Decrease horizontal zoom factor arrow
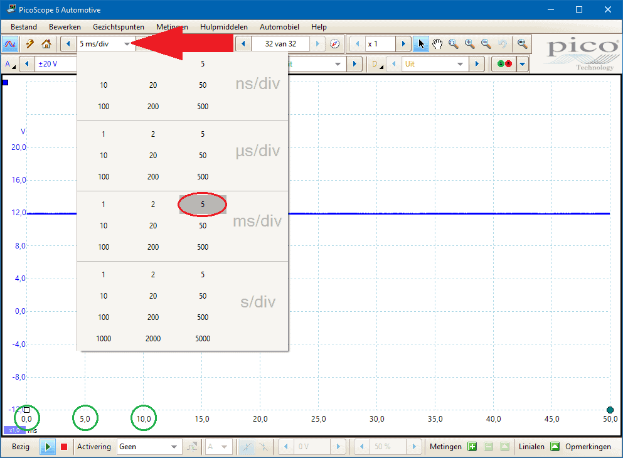The height and width of the screenshot is (458, 623). [357, 44]
